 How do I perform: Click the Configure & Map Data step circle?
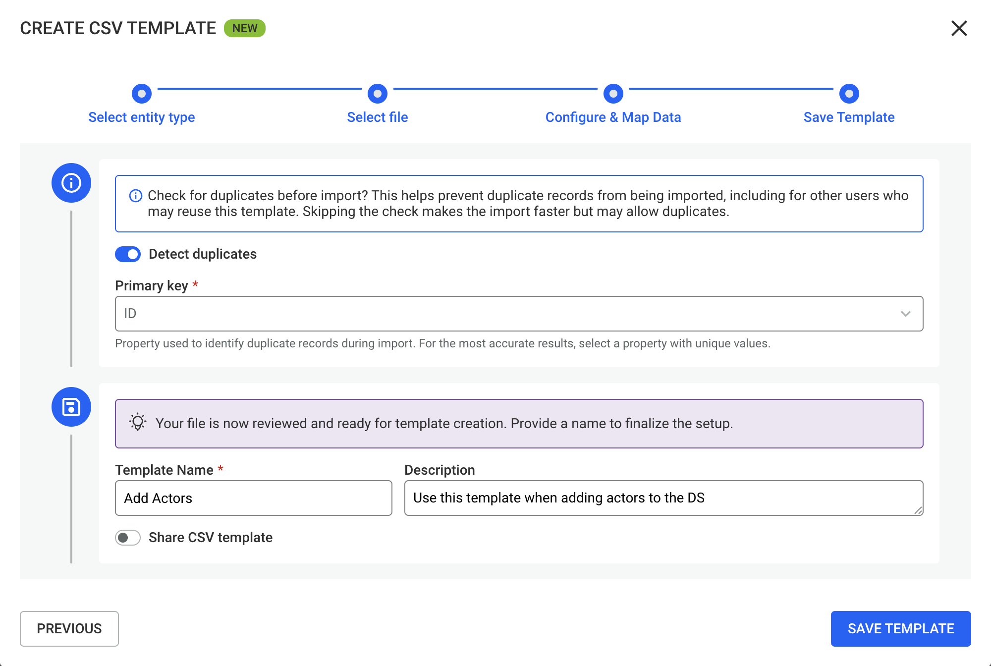(613, 94)
